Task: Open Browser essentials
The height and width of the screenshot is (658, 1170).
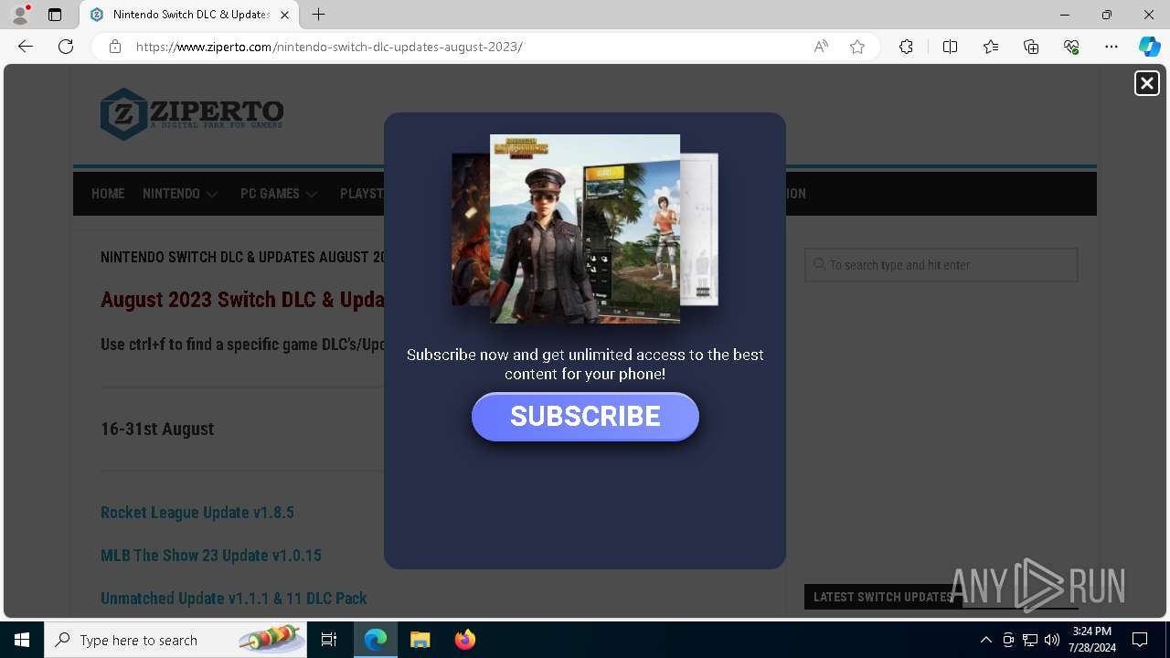Action: (1071, 47)
